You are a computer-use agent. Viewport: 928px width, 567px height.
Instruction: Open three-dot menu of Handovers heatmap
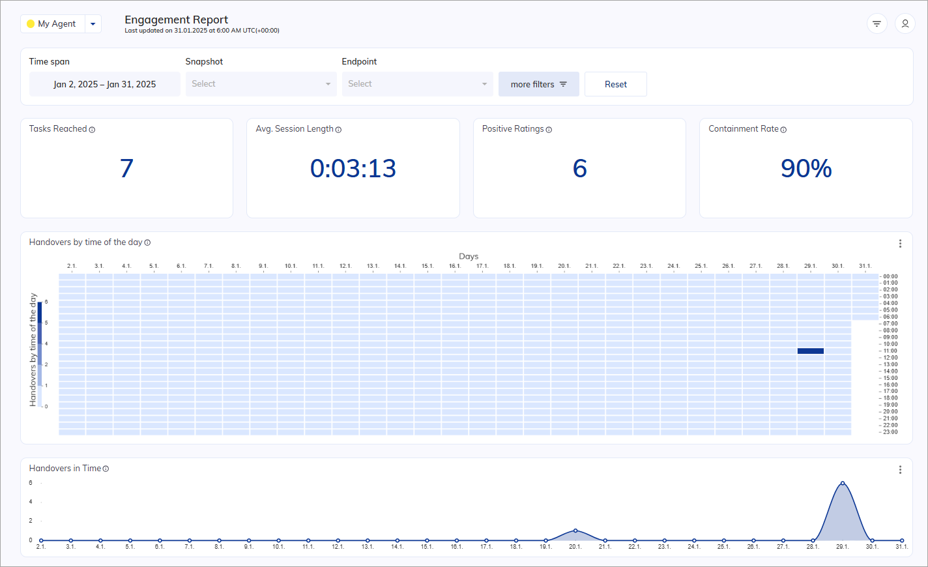(900, 244)
